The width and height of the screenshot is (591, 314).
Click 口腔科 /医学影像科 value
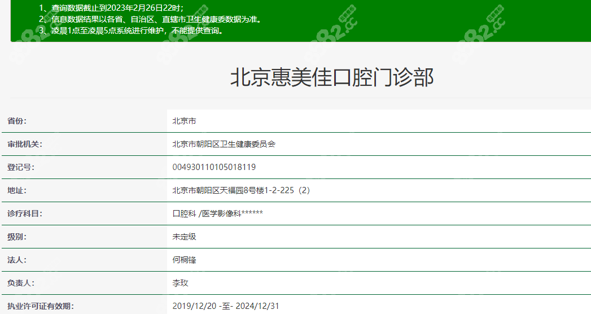[217, 213]
